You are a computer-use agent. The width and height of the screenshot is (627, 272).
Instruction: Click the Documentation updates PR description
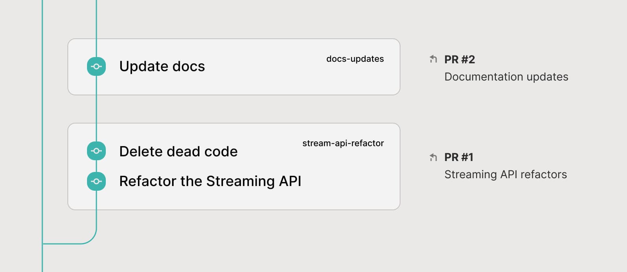[x=506, y=77]
